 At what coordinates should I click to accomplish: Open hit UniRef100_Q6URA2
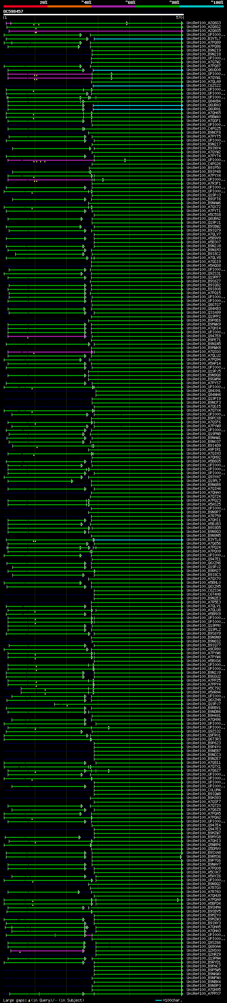tap(204, 219)
